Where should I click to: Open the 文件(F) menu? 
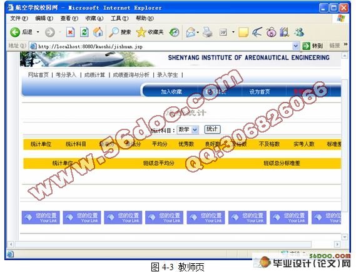tap(19, 18)
